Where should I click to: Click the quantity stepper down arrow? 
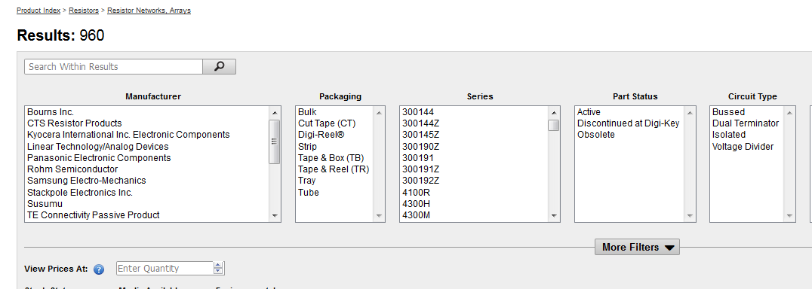tap(219, 272)
